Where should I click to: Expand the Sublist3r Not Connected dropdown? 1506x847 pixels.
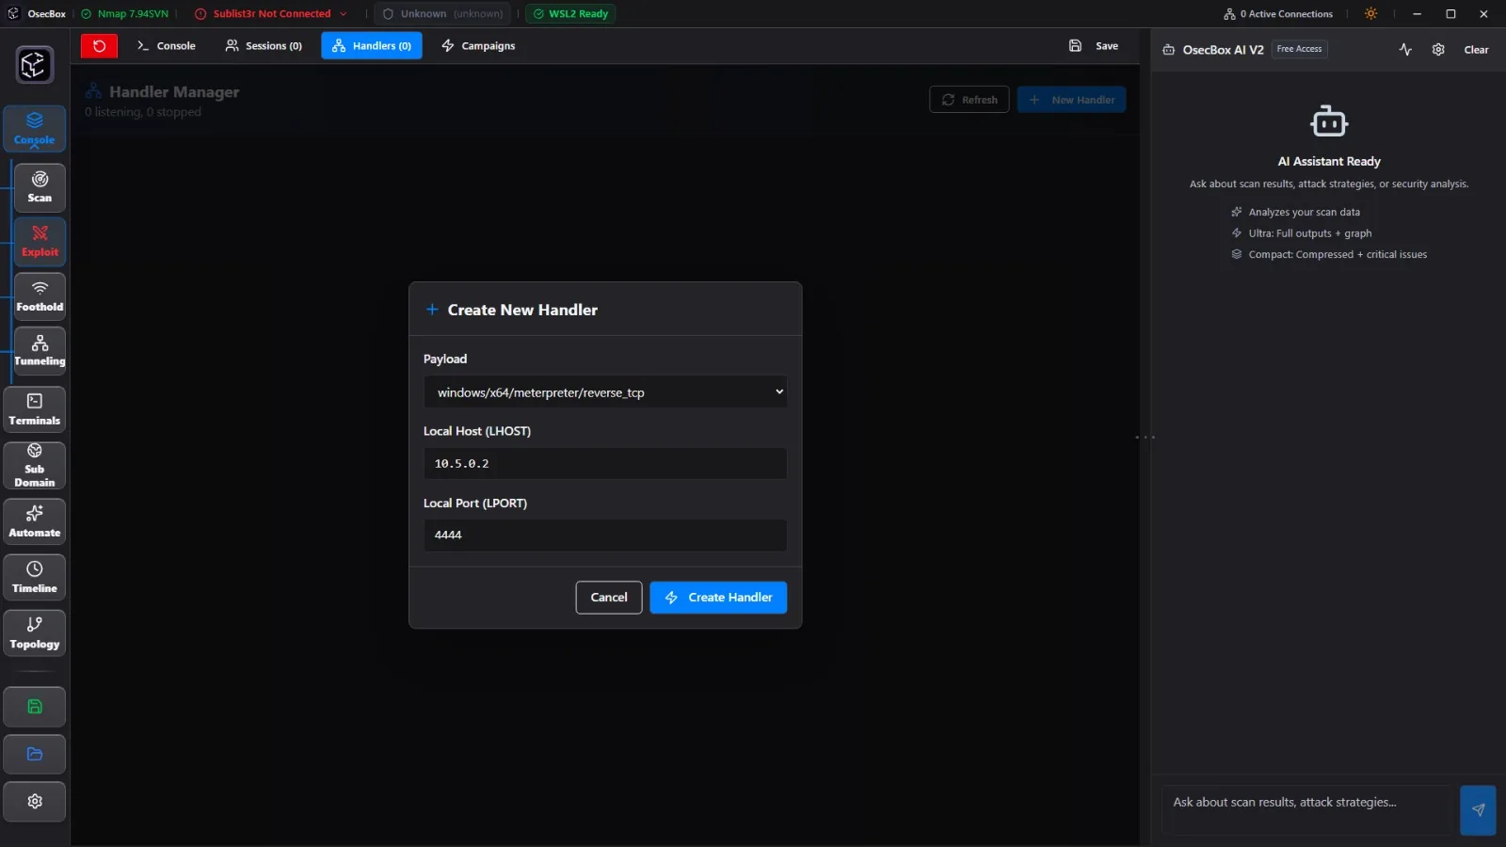(x=271, y=14)
